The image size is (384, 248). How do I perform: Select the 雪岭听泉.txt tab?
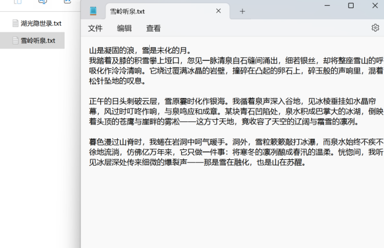click(167, 11)
